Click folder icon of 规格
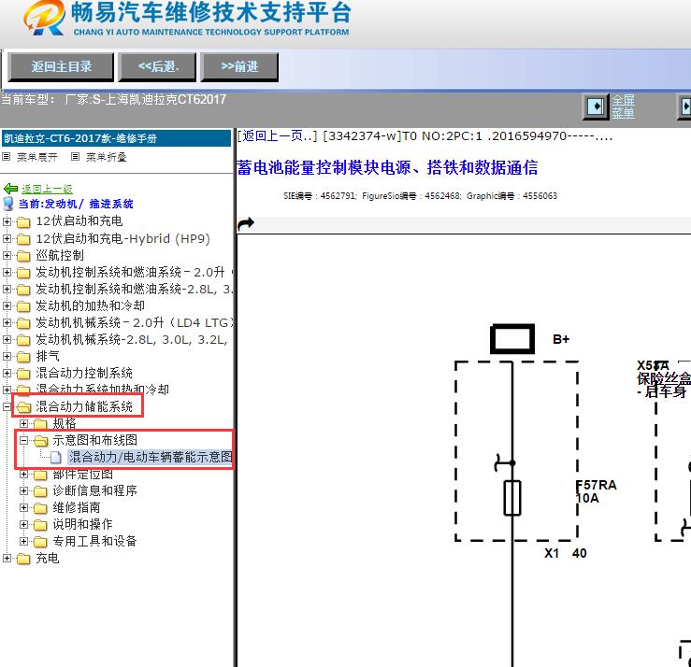 40,424
